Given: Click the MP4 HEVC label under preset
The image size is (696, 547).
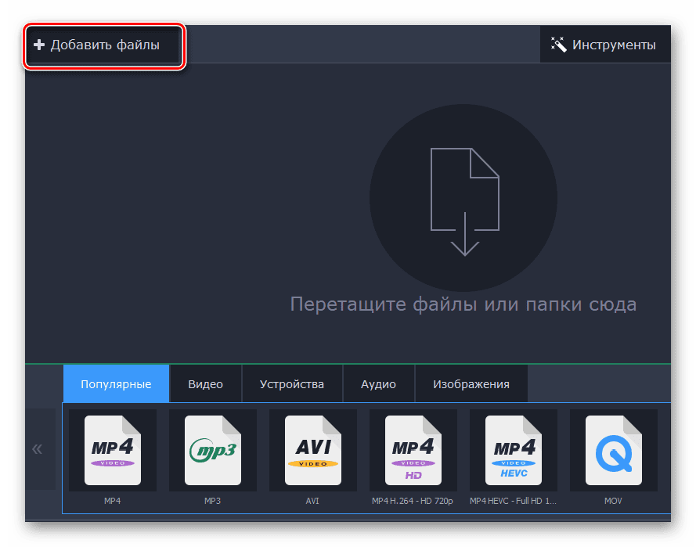Looking at the screenshot, I should [513, 500].
